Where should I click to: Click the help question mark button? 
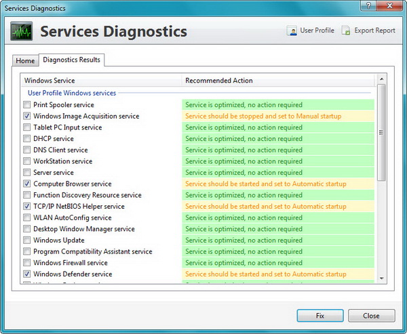[x=368, y=5]
